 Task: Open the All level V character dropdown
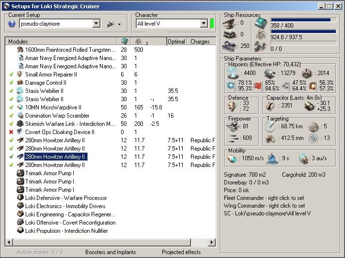tap(204, 24)
